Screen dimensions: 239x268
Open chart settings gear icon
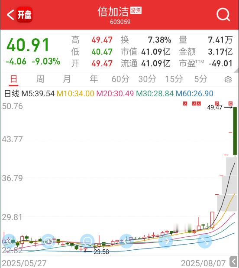click(x=228, y=80)
